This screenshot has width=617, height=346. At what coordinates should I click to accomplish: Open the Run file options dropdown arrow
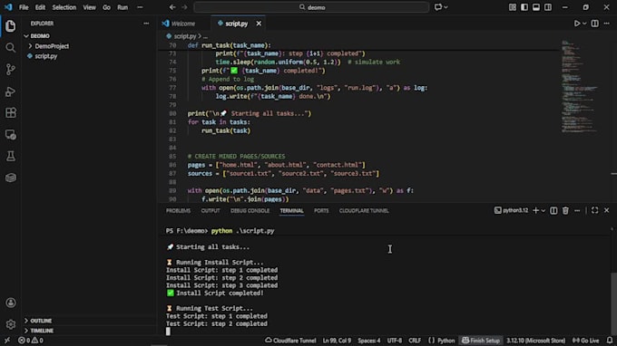584,24
